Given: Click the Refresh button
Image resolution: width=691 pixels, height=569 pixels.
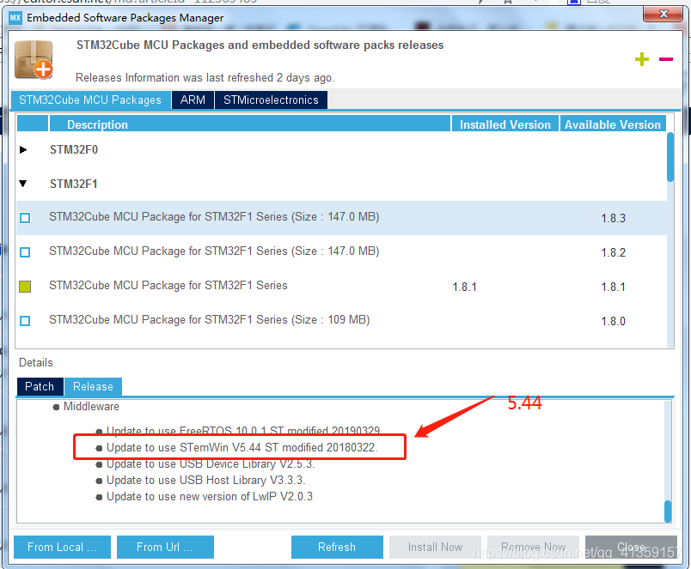Looking at the screenshot, I should pos(337,547).
